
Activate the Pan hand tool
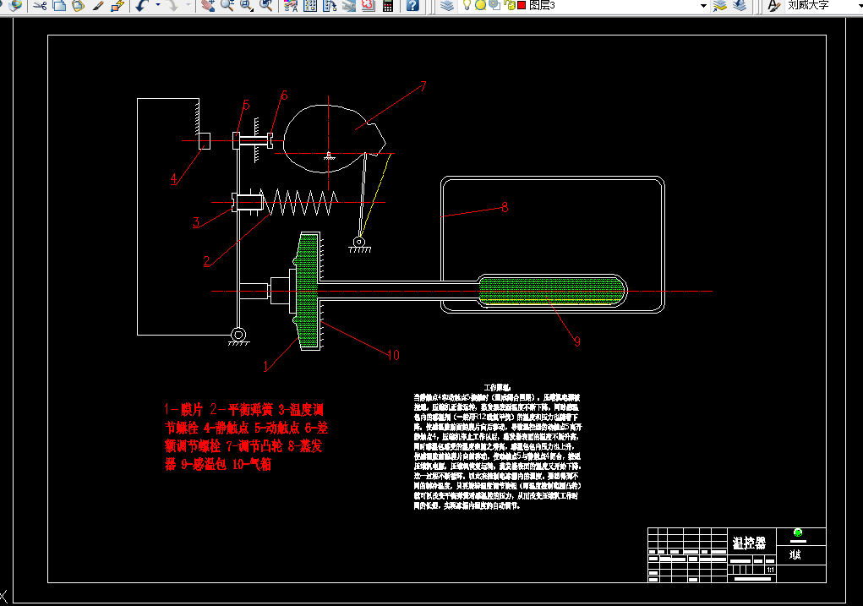[207, 6]
